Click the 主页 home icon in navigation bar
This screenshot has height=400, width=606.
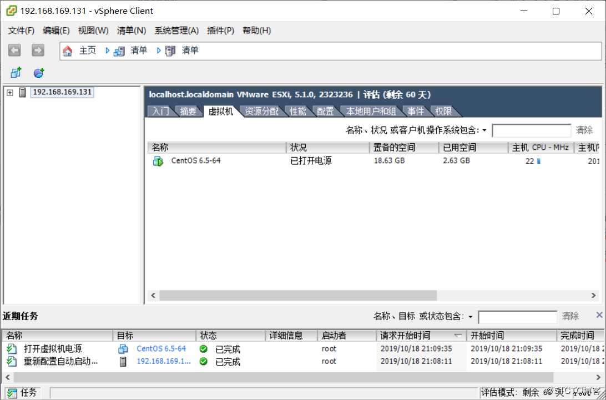(67, 50)
